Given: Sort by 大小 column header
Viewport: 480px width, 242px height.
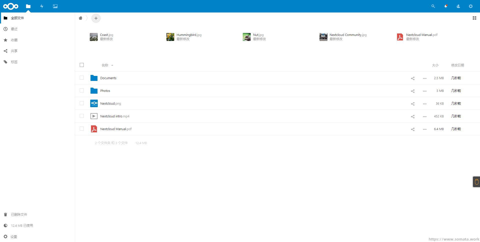Looking at the screenshot, I should coord(435,65).
